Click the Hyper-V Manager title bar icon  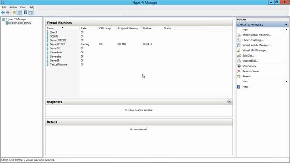2,2
